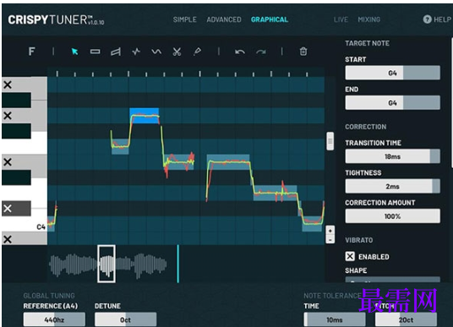Screen dimensions: 453x327
Task: Select the pen draw tool
Action: [x=197, y=52]
